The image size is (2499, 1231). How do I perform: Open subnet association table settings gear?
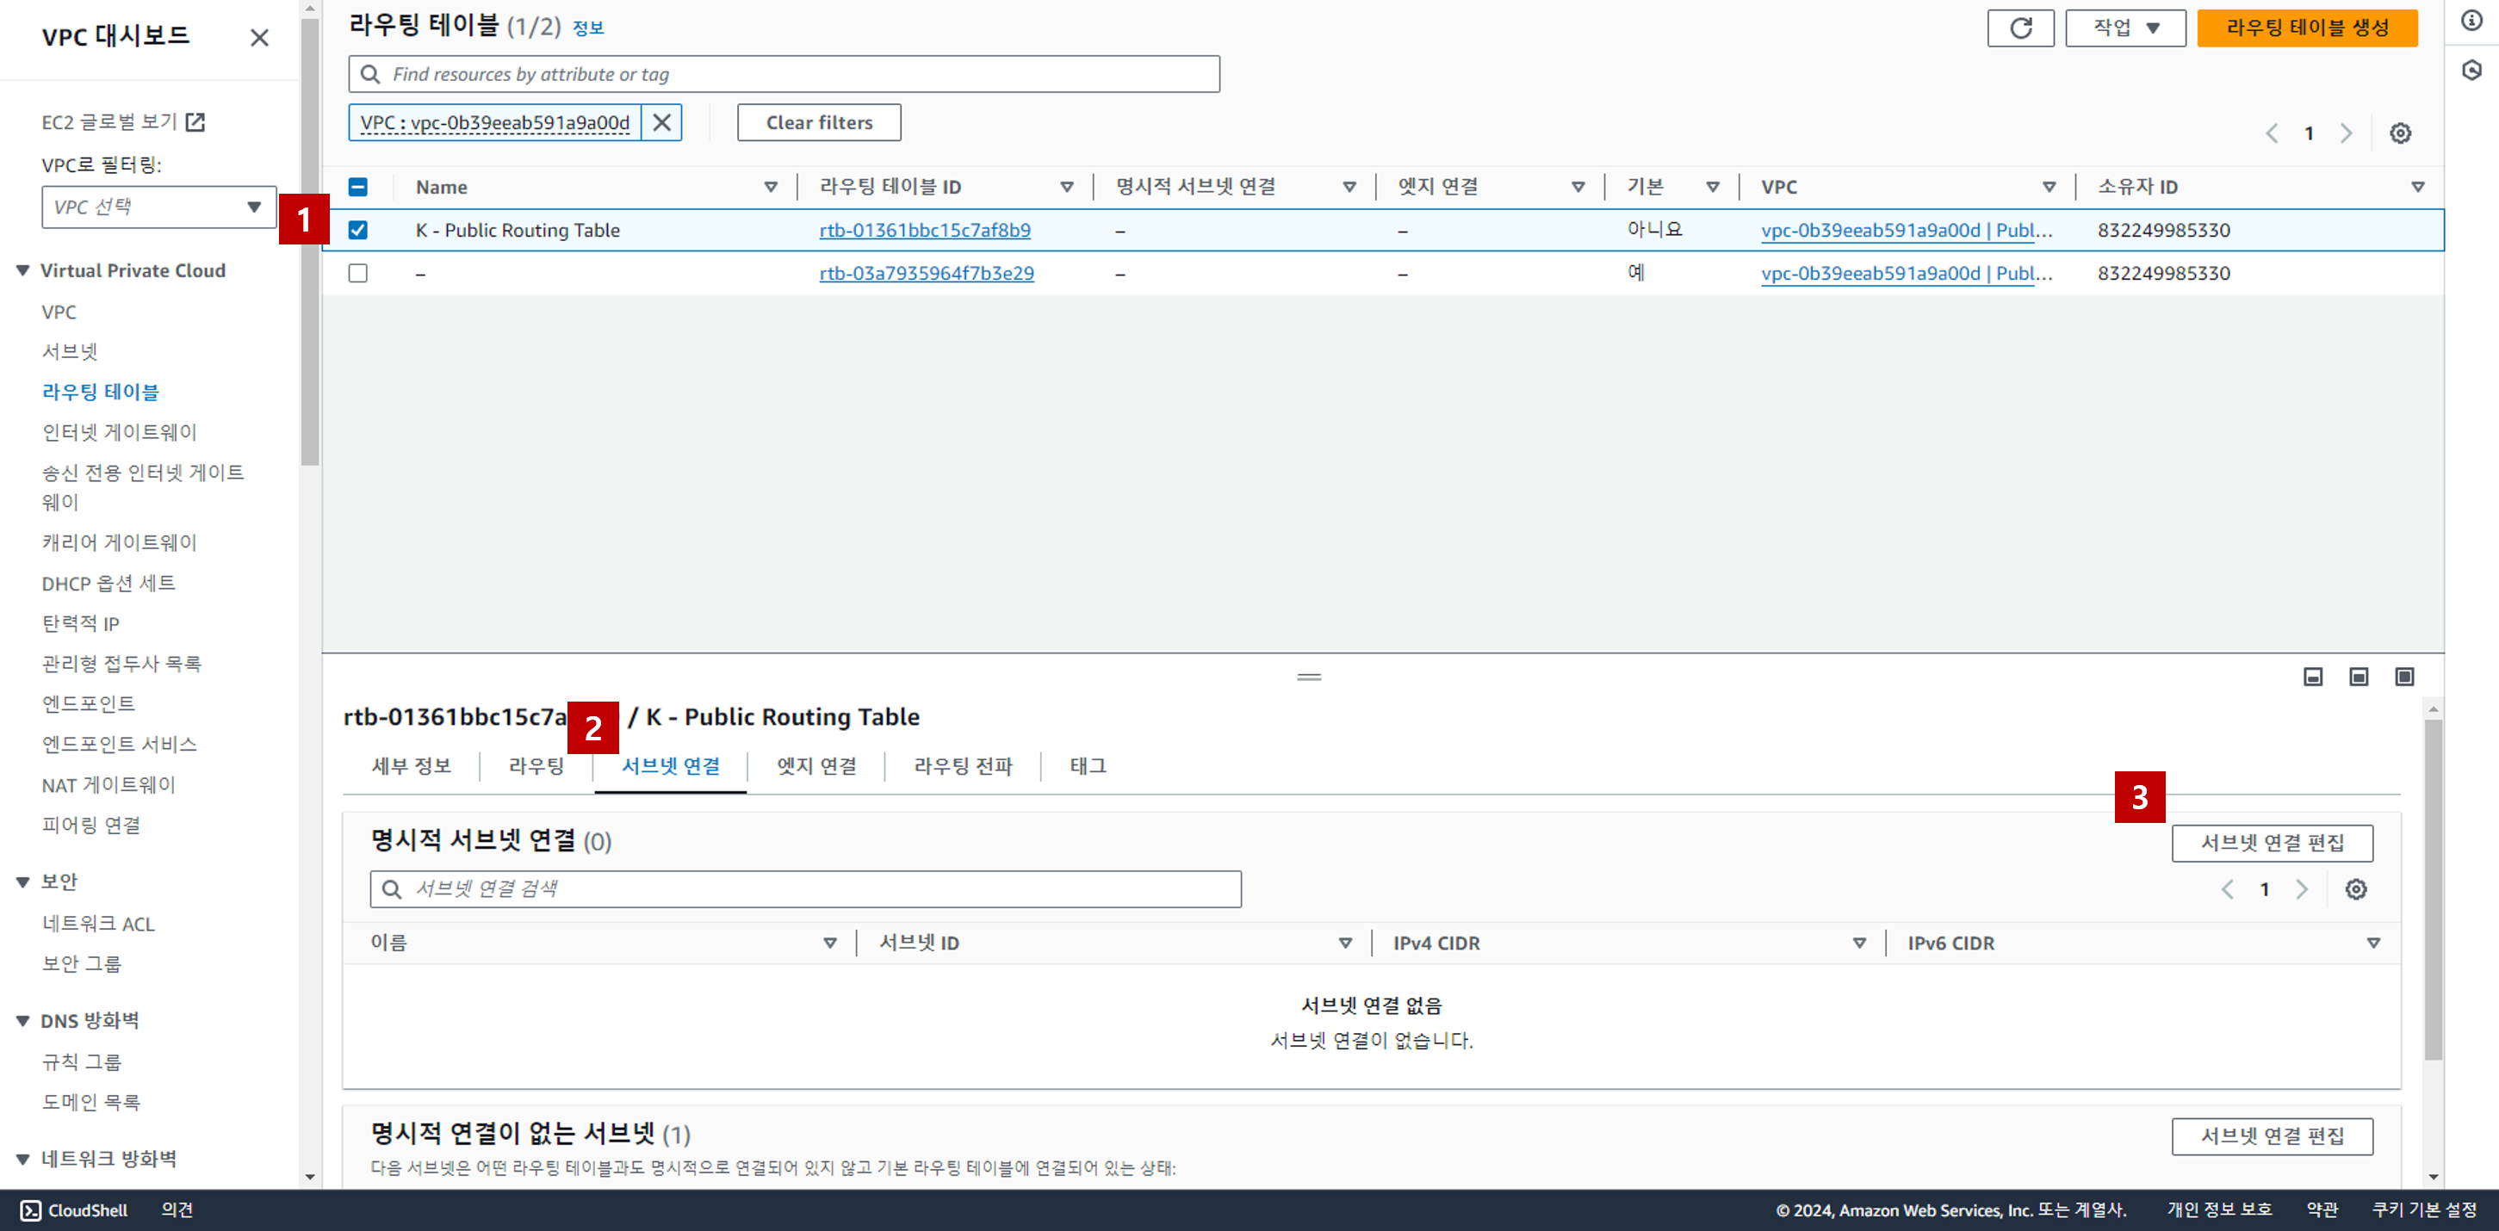pos(2355,888)
